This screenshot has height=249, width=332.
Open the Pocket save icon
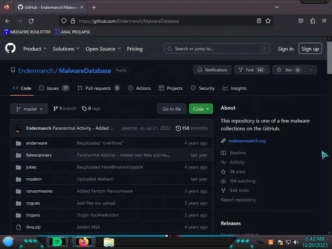[x=301, y=21]
